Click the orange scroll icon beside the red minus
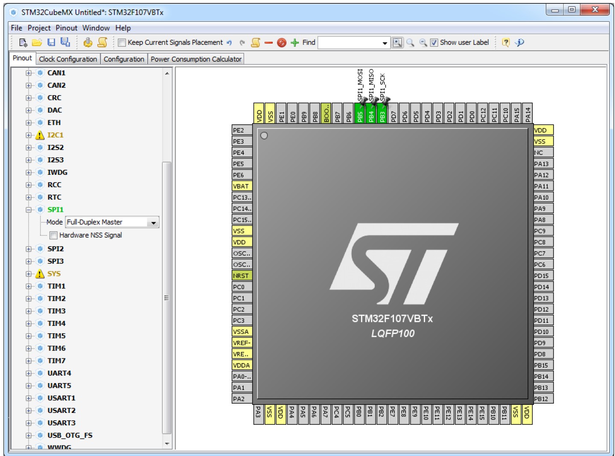The width and height of the screenshot is (615, 456). pyautogui.click(x=256, y=42)
